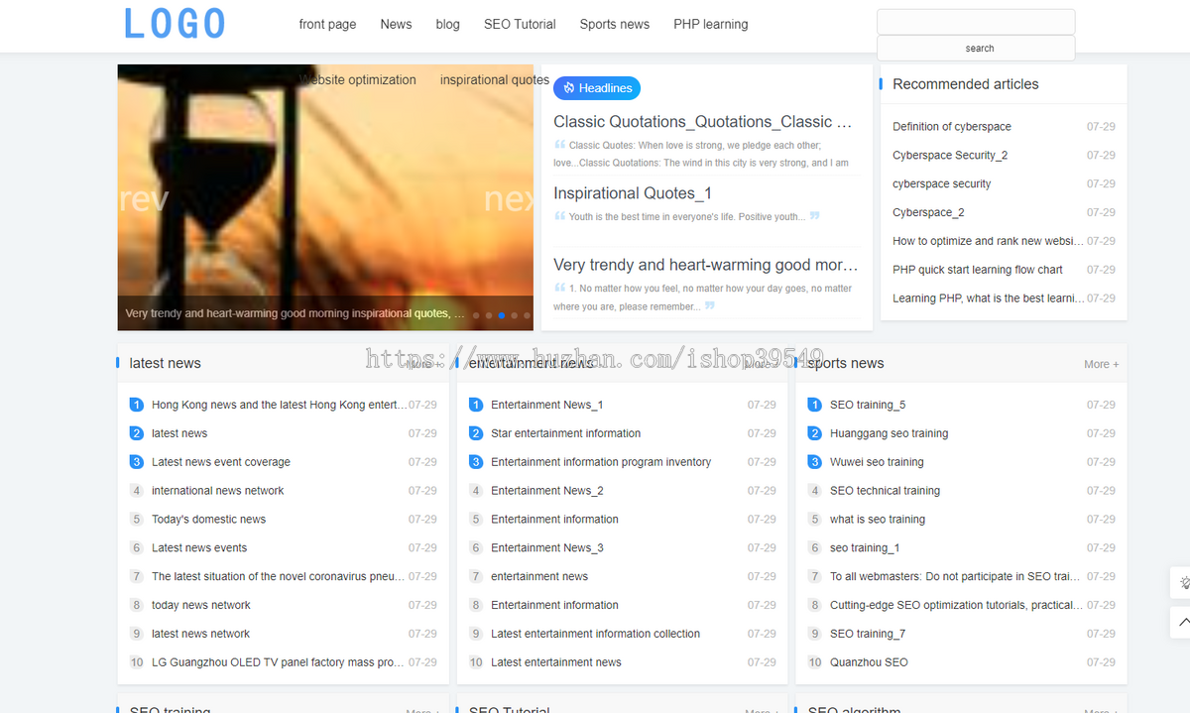
Task: Go to the blog nav item
Action: coord(447,24)
